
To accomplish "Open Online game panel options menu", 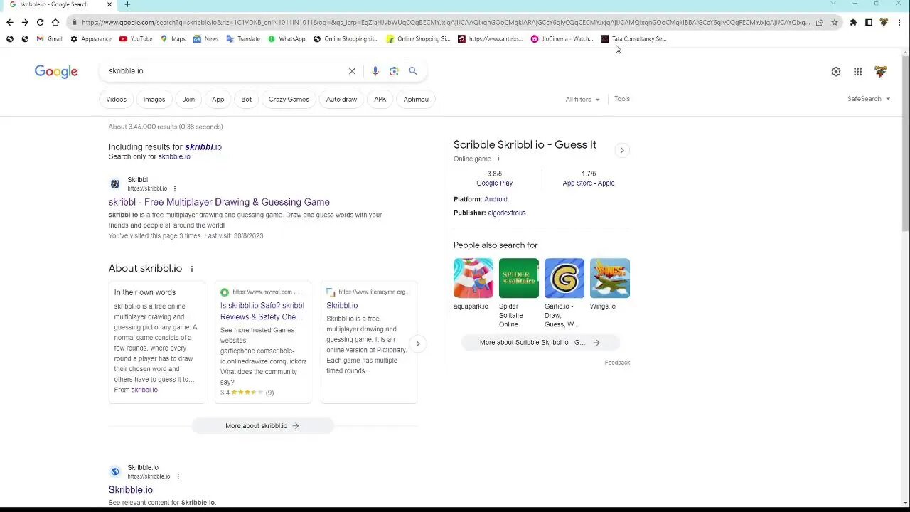I will click(498, 159).
